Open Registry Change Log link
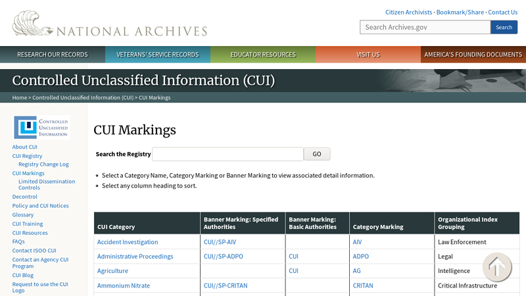The image size is (526, 296). coord(43,164)
